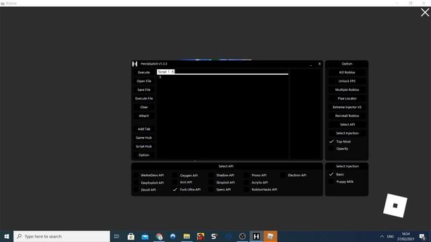Open the taskbar clock and date
The height and width of the screenshot is (242, 431).
[x=405, y=237]
